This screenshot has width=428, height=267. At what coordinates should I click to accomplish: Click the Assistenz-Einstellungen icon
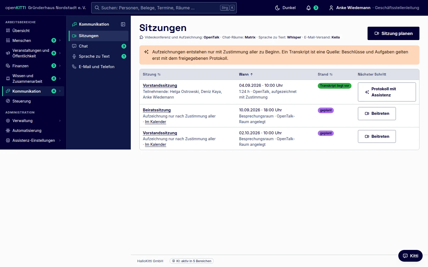click(8, 140)
